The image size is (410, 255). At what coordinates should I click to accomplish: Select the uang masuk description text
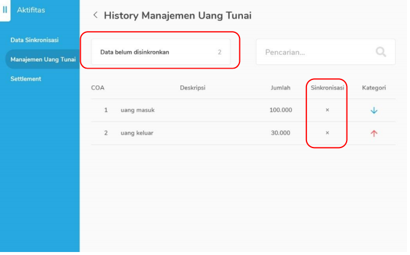138,110
